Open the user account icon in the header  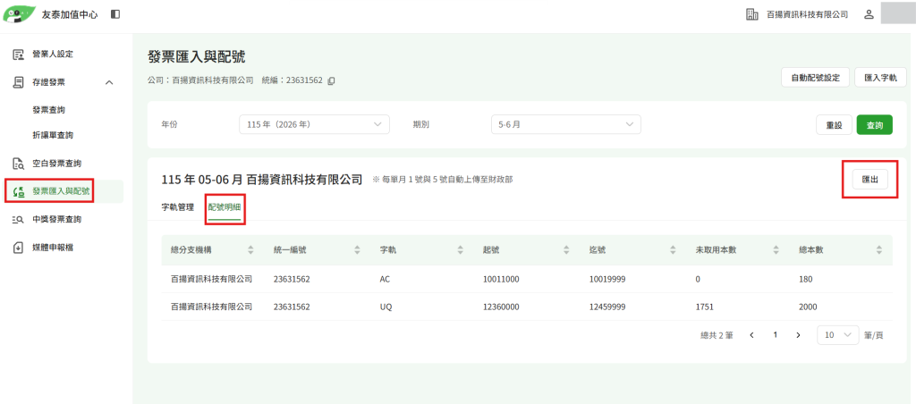pos(869,14)
